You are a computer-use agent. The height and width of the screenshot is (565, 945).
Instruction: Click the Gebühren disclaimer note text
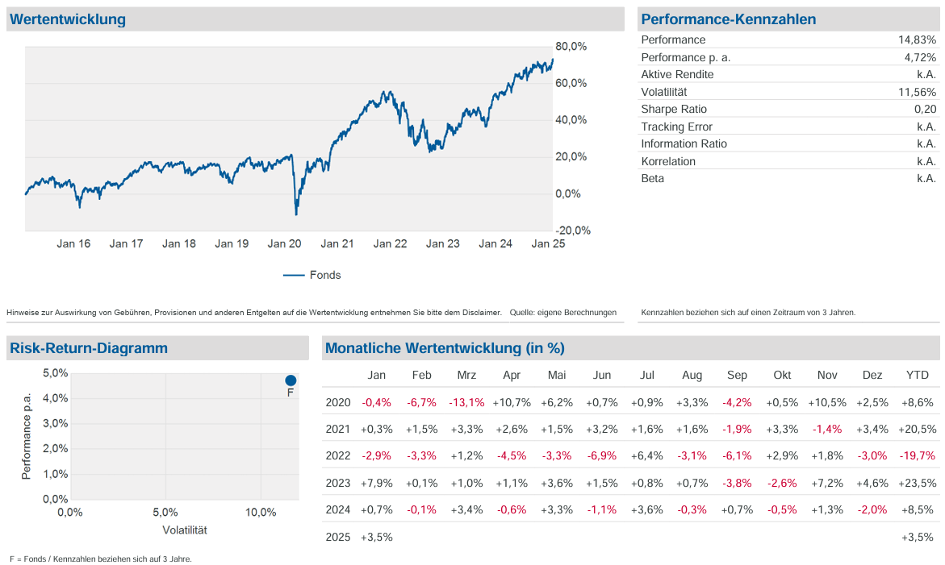253,312
